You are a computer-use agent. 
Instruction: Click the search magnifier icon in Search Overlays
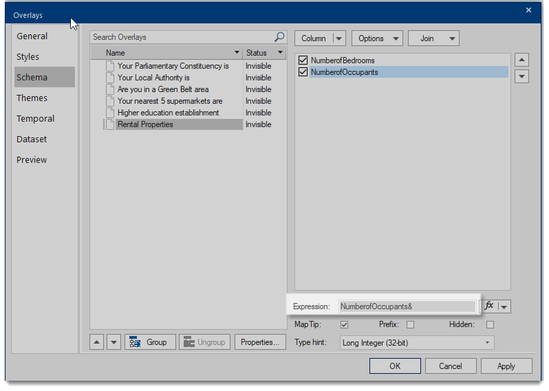[x=279, y=37]
